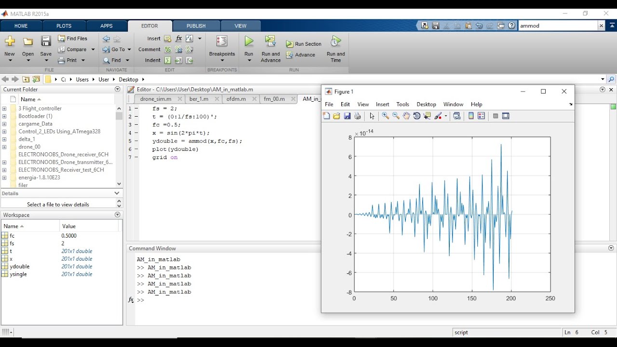Viewport: 617px width, 347px height.
Task: Click the Edit Plot arrow tool in Figure 1
Action: pos(372,116)
